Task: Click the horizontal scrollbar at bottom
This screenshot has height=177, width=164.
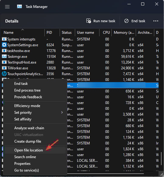Action: (x=106, y=174)
